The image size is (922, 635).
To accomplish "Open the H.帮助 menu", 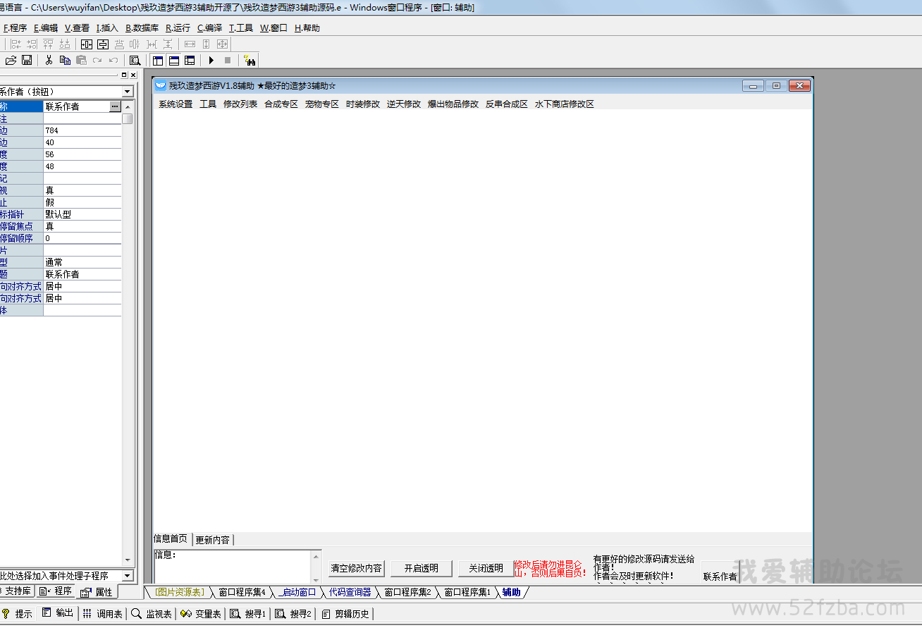I will point(307,28).
